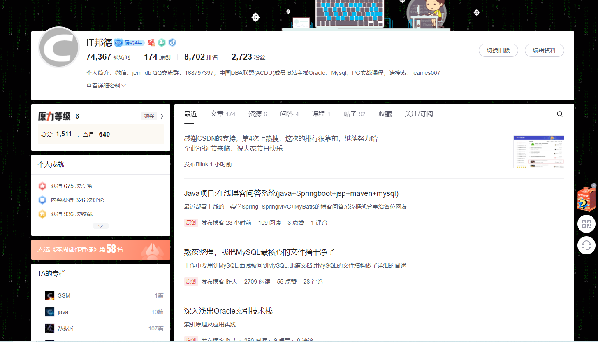
Task: Open the Blink post thumbnail image
Action: 539,152
